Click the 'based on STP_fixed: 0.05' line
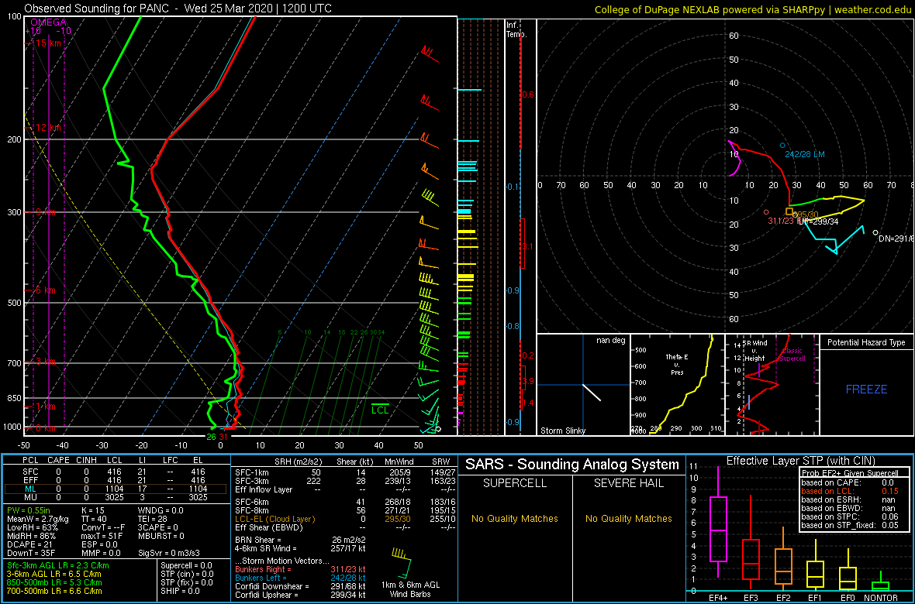The image size is (915, 604). click(850, 525)
